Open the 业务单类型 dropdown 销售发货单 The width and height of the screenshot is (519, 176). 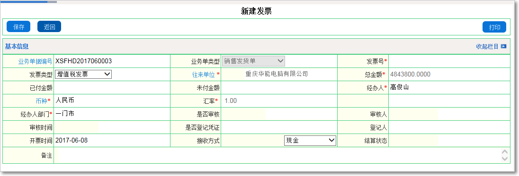253,61
